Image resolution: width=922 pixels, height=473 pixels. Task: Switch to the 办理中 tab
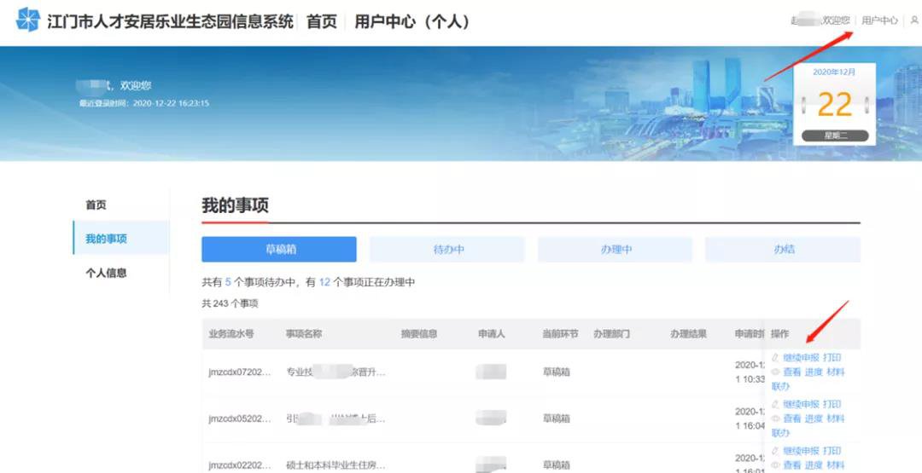615,250
